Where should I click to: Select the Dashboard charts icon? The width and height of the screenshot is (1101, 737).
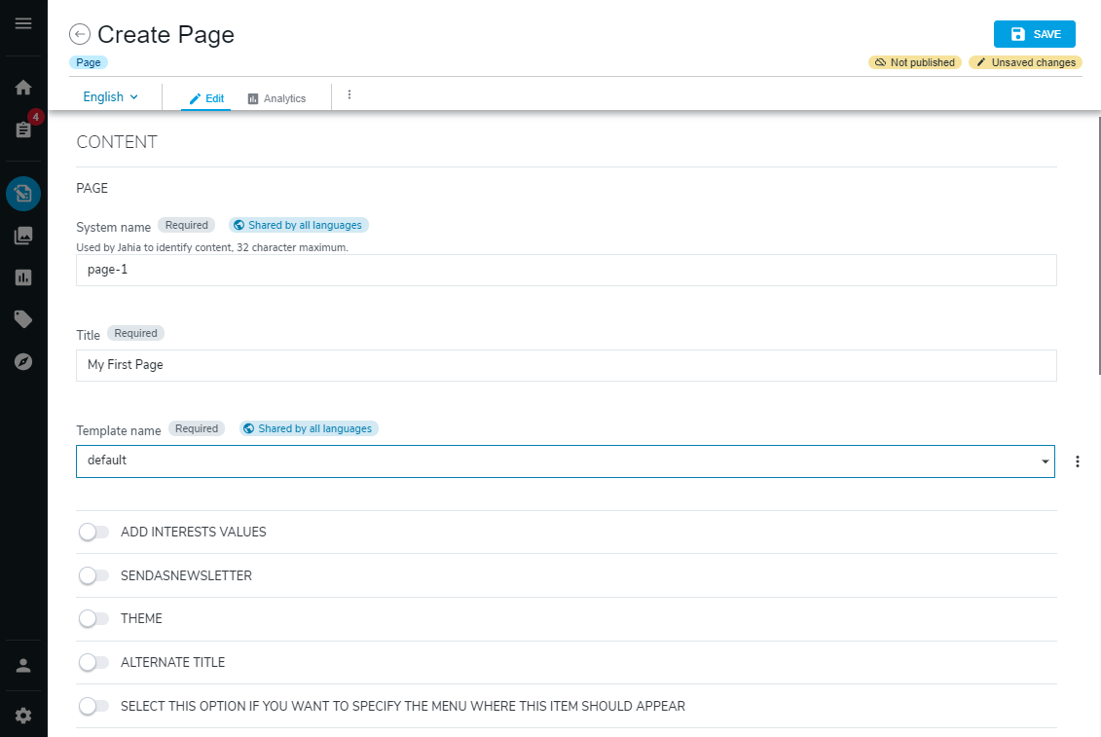pyautogui.click(x=23, y=276)
